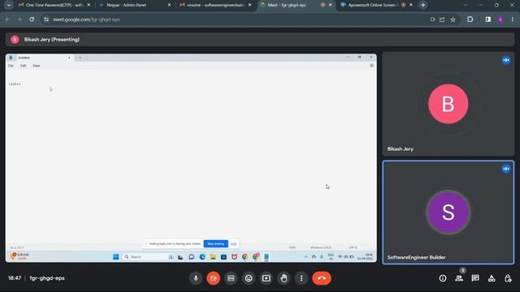
Task: Show the participants panel
Action: pos(459,278)
